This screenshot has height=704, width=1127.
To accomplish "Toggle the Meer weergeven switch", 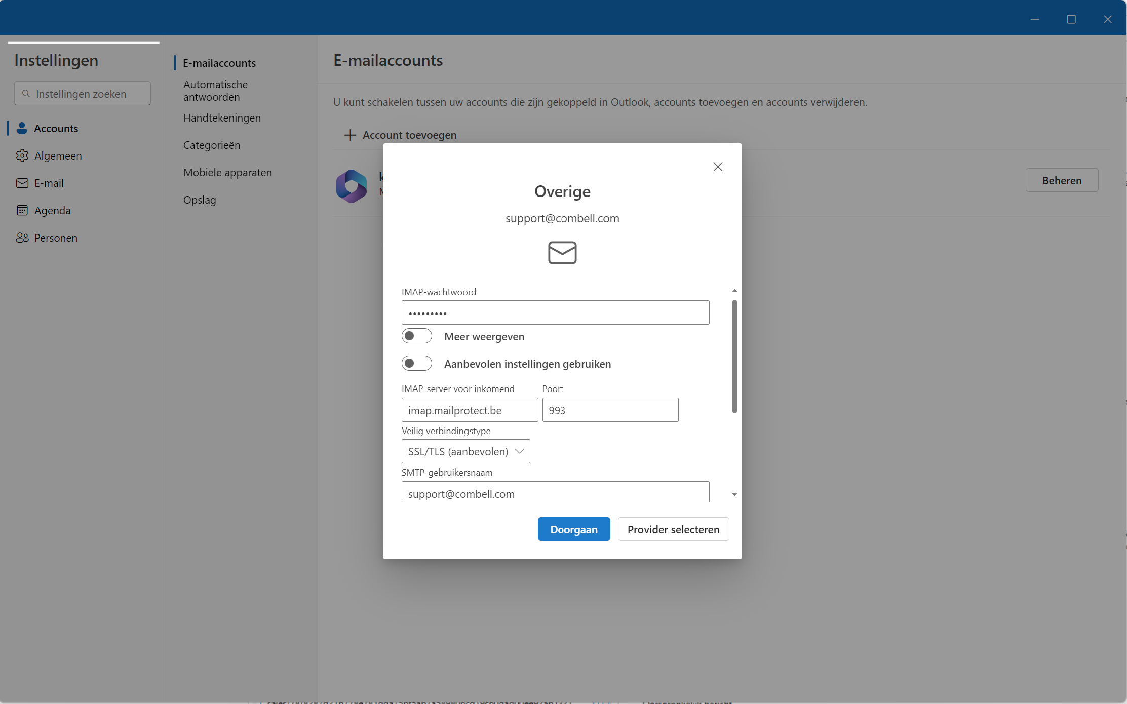I will click(x=416, y=336).
